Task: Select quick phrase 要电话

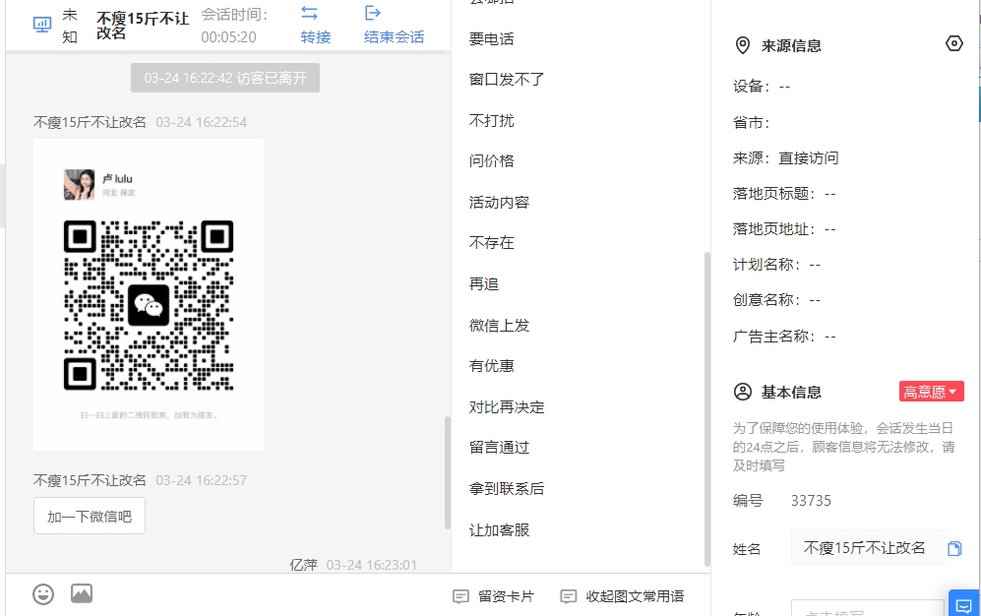Action: (491, 38)
